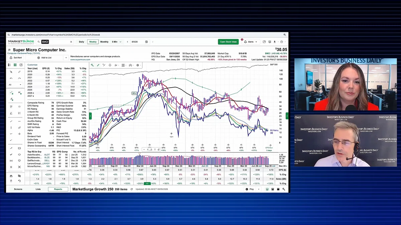This screenshot has height=225, width=401.
Task: Click the flag icon beside Super Micro Computer
Action: point(9,50)
